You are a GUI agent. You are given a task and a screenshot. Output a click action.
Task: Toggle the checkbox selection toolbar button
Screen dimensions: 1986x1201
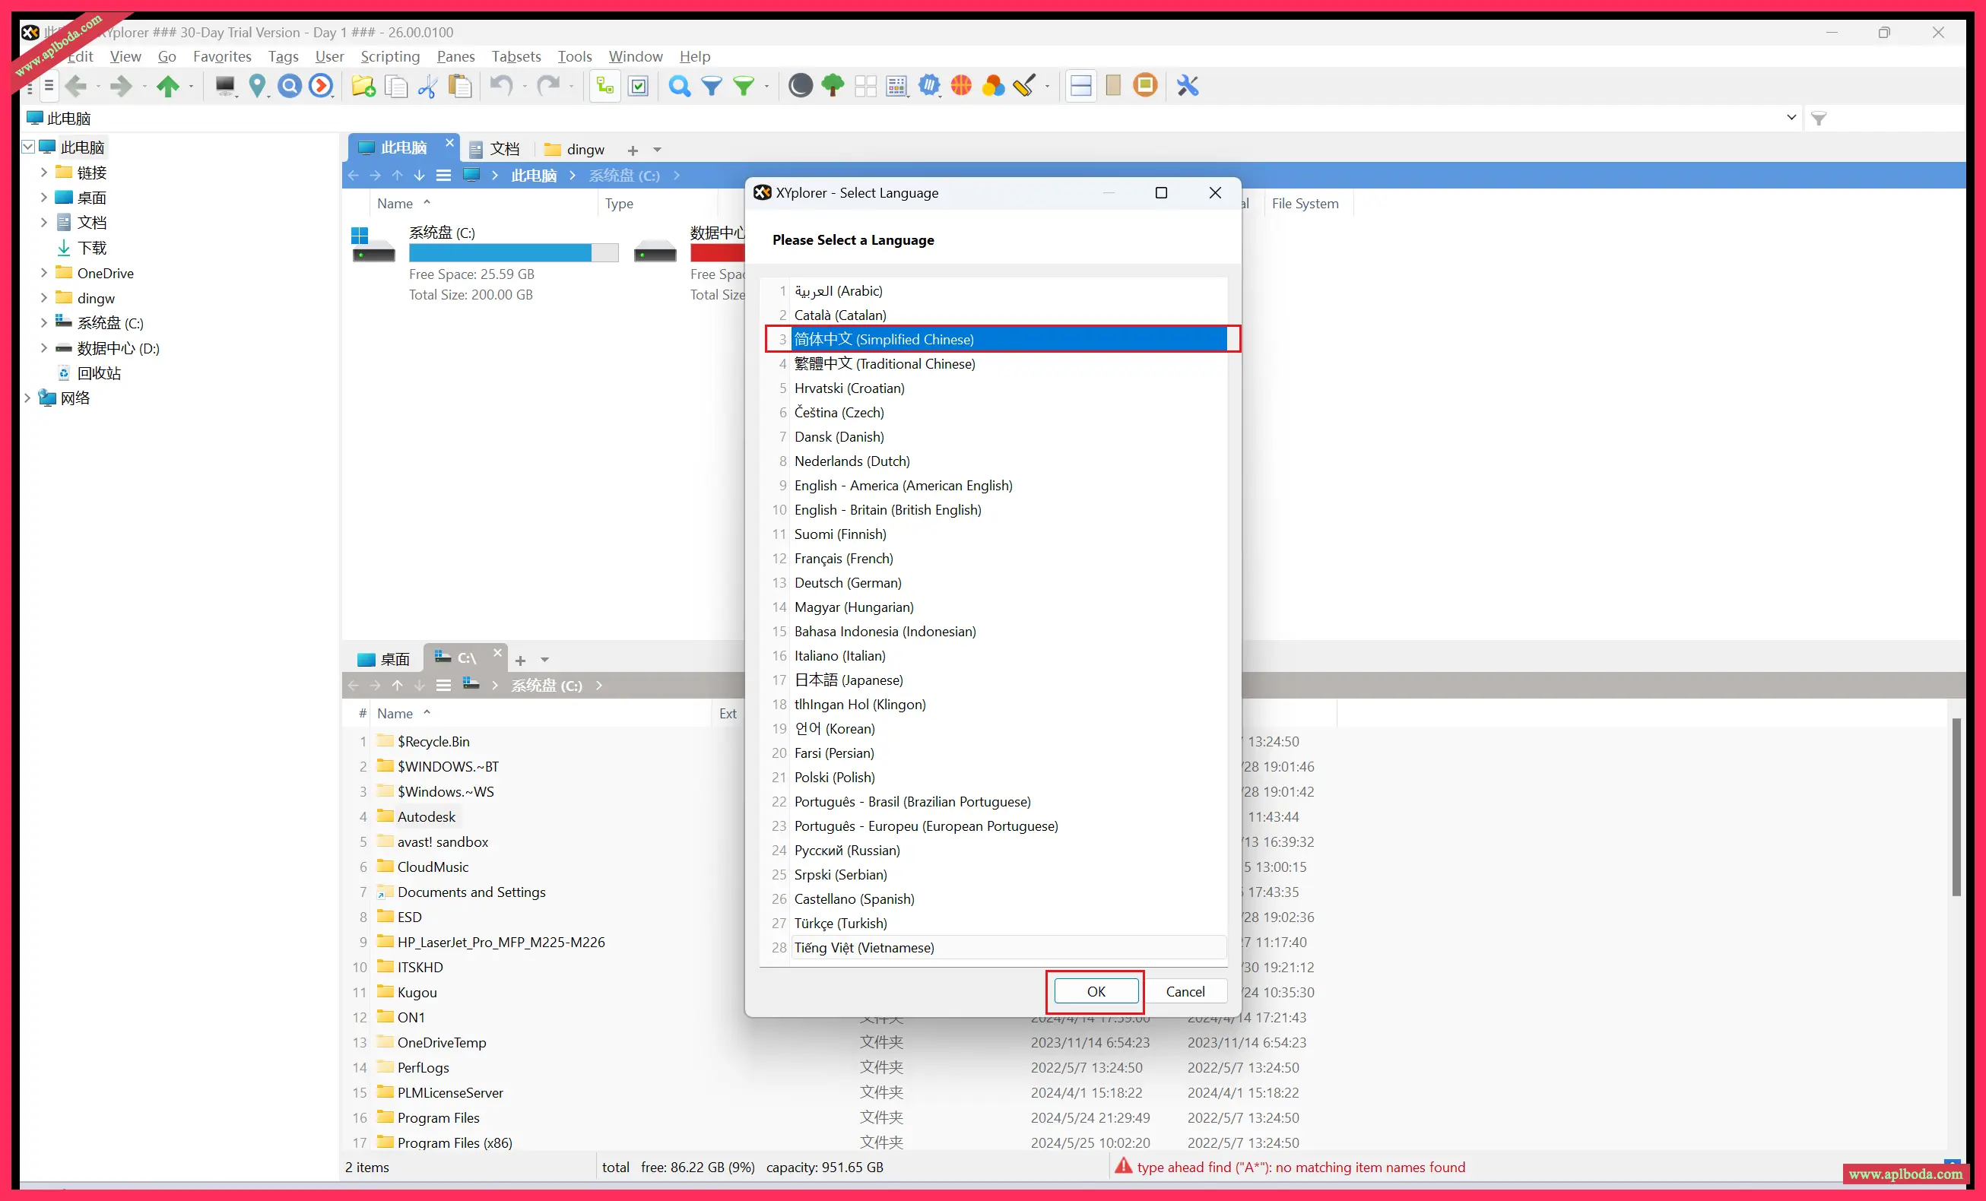click(x=638, y=85)
